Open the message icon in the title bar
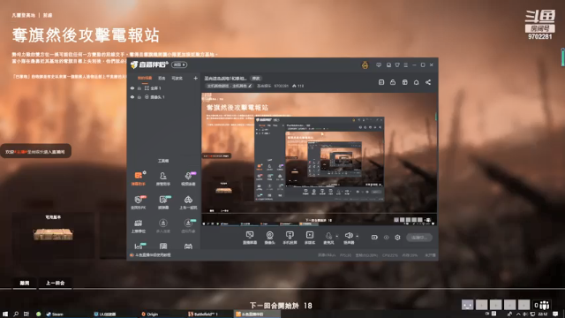 tap(379, 64)
